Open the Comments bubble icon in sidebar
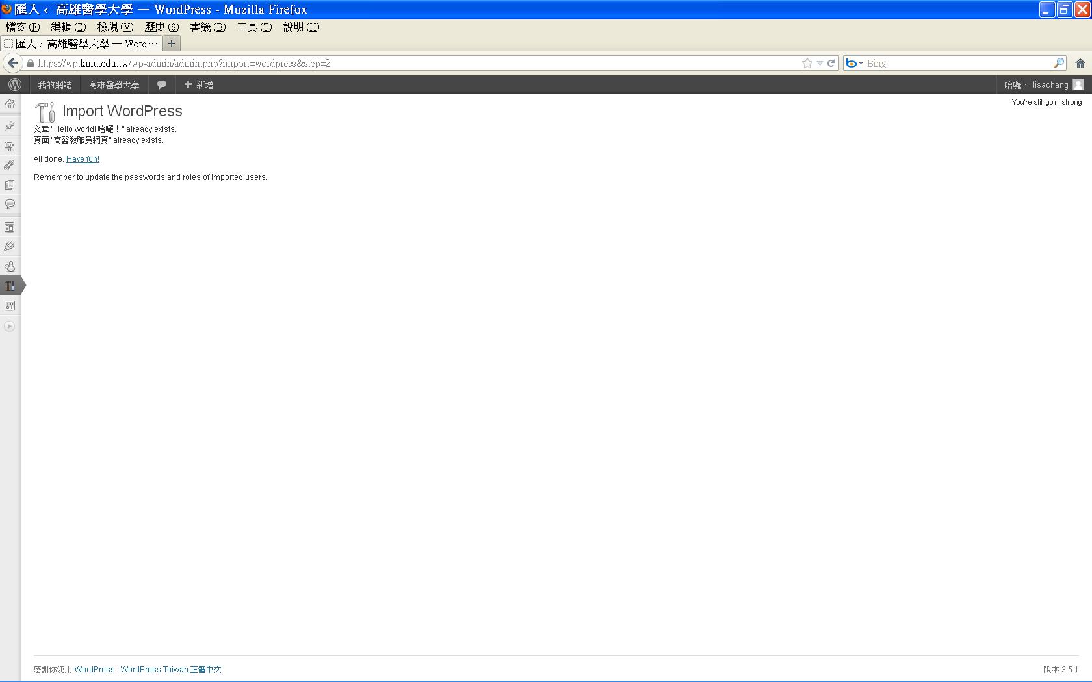Screen dimensions: 1092x682 (10, 205)
